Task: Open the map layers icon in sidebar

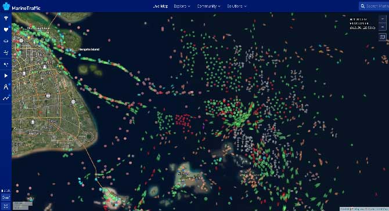Action: [x=6, y=41]
